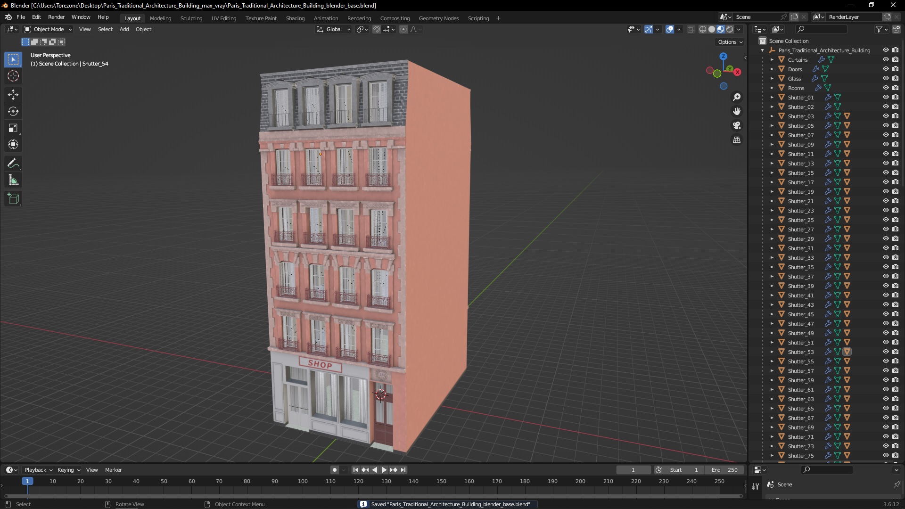Click frame 100 on the timeline
The image size is (905, 509).
click(303, 481)
